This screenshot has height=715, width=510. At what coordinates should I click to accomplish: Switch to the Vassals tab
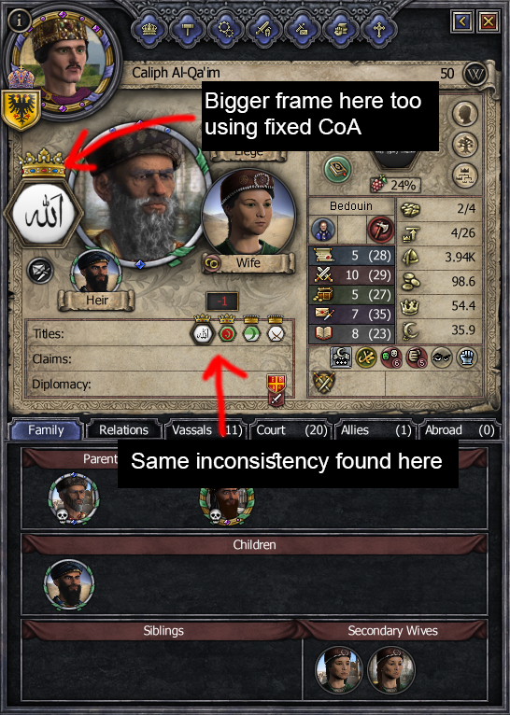(x=205, y=430)
